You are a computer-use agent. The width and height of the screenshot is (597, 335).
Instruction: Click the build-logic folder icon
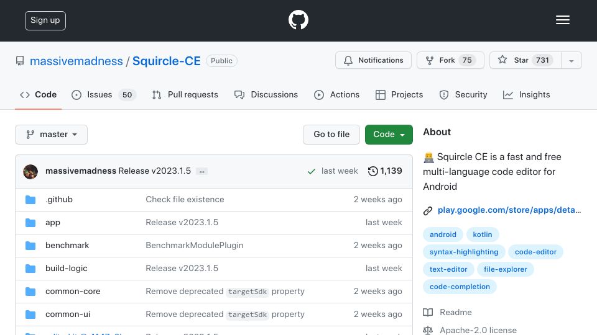(x=30, y=269)
